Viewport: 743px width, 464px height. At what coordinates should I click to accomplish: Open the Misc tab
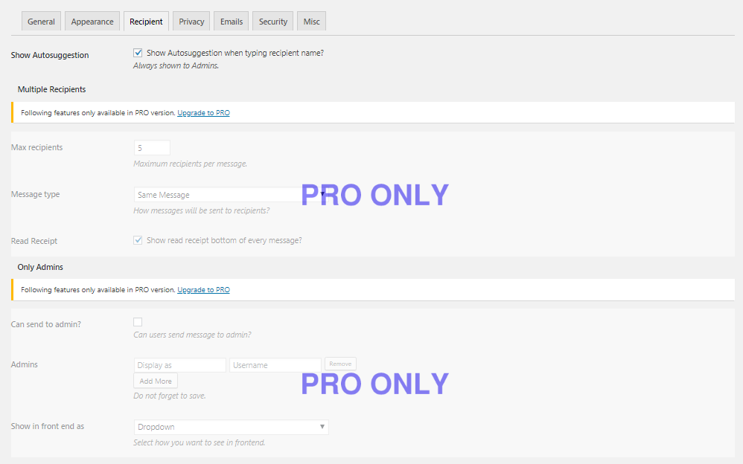[311, 22]
